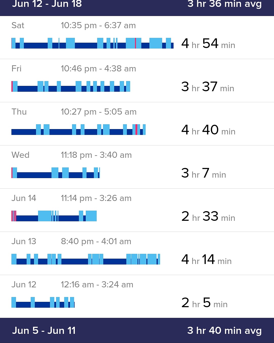Image resolution: width=274 pixels, height=343 pixels.
Task: Select the 4 hr 40 min duration
Action: (208, 130)
